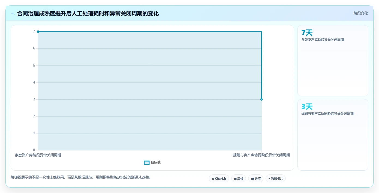This screenshot has width=379, height=193.
Task: Click the chart title about 合同治理成熟度
Action: pos(88,13)
